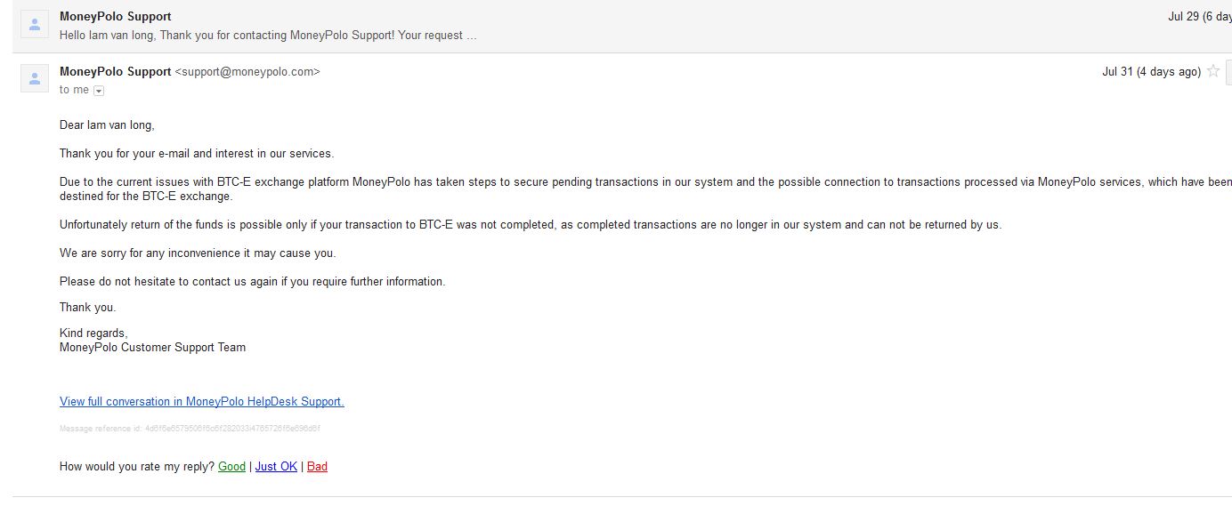This screenshot has height=506, width=1232.
Task: Rate the reply as Bad
Action: [317, 467]
